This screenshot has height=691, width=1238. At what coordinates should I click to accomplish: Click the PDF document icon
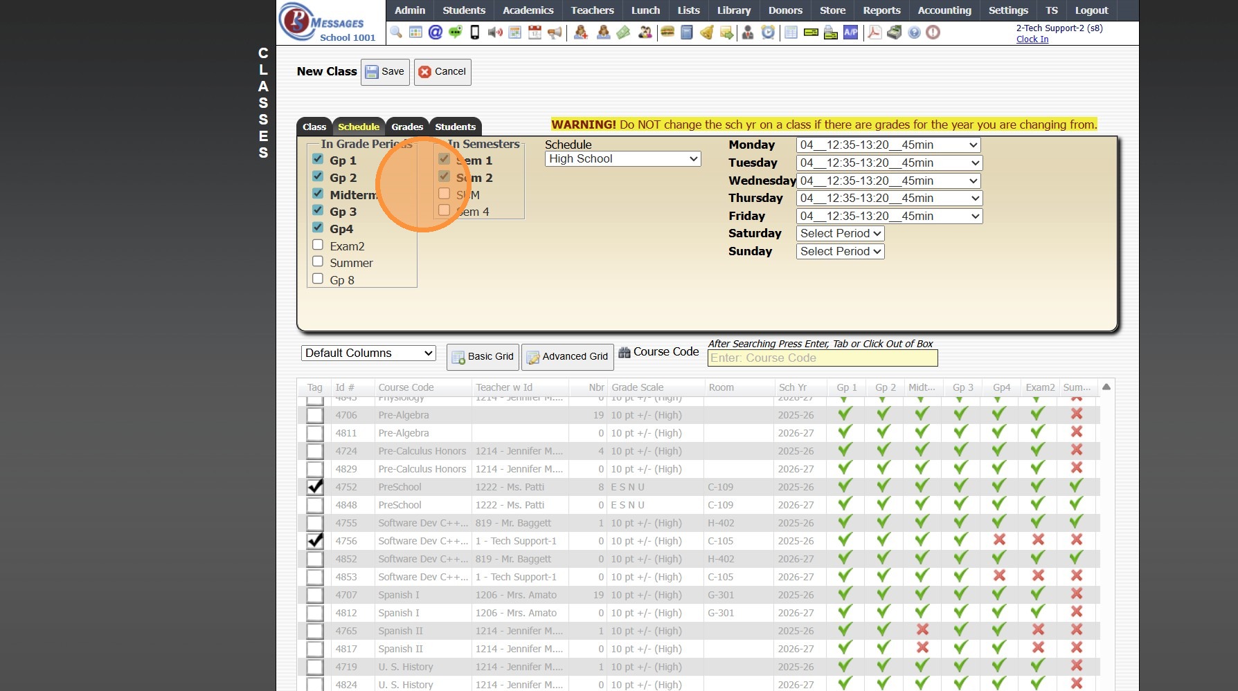(x=874, y=33)
